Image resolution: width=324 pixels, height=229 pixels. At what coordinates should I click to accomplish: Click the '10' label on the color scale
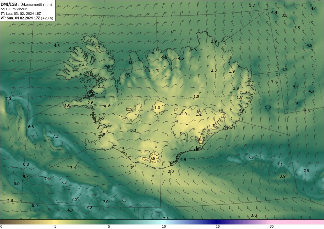pos(164,226)
